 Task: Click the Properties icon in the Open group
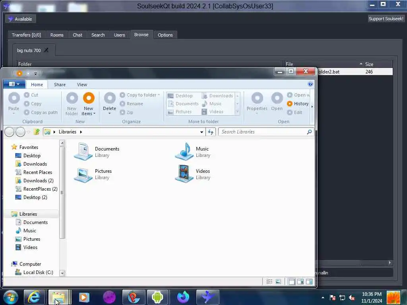[x=257, y=98]
